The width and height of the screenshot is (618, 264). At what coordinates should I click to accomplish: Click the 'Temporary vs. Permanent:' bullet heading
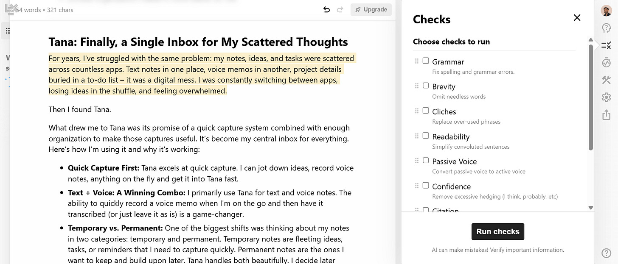point(115,228)
